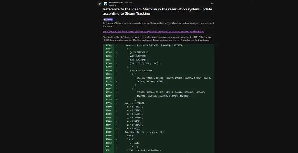Select line number 18588 in the diff
Screen dimensions: 298x153
pos(109,63)
